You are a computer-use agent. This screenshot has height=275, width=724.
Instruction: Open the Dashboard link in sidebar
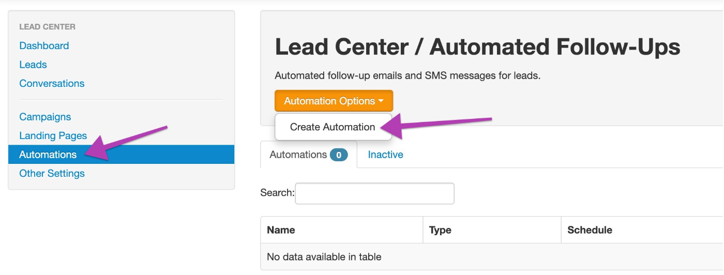pyautogui.click(x=44, y=45)
